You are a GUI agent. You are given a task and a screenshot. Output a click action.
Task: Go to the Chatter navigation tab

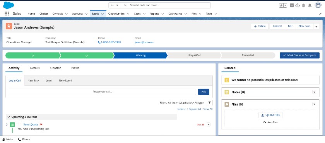(x=44, y=14)
